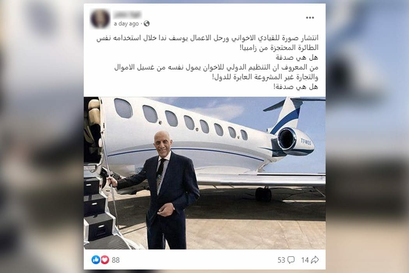Click the jet engine marked T7-WSS
This screenshot has height=273, width=409.
pyautogui.click(x=294, y=142)
